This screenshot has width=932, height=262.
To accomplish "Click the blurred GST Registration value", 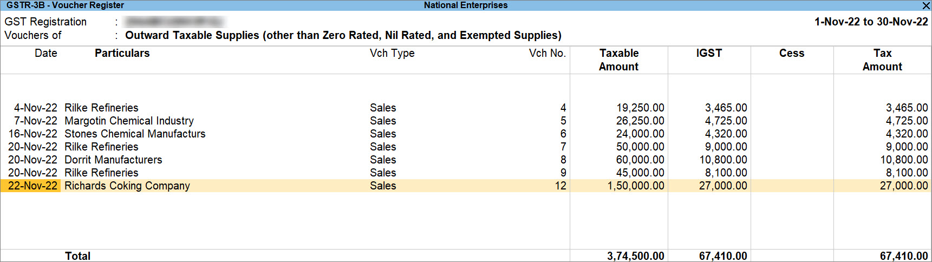I will pyautogui.click(x=174, y=22).
